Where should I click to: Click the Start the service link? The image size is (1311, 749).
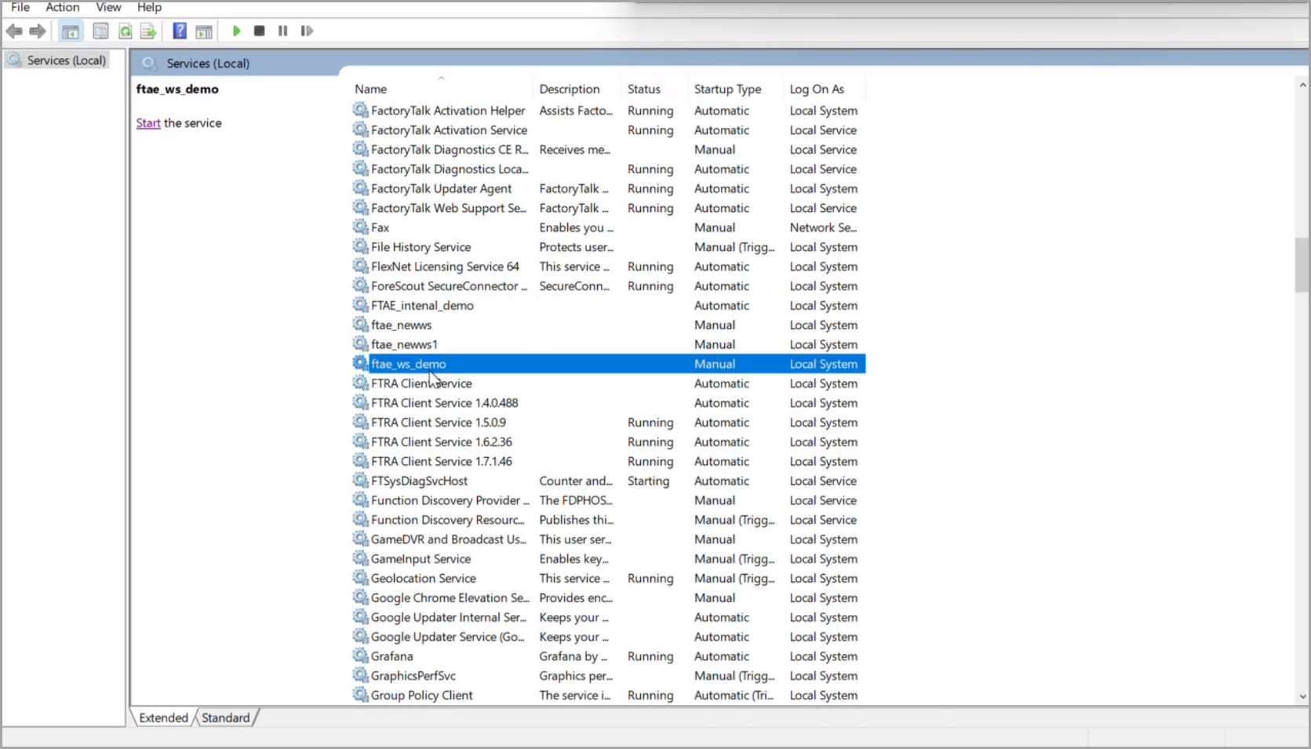point(148,123)
